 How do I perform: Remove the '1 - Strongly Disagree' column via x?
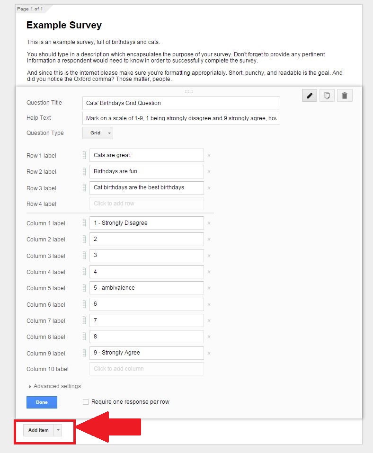coord(210,223)
